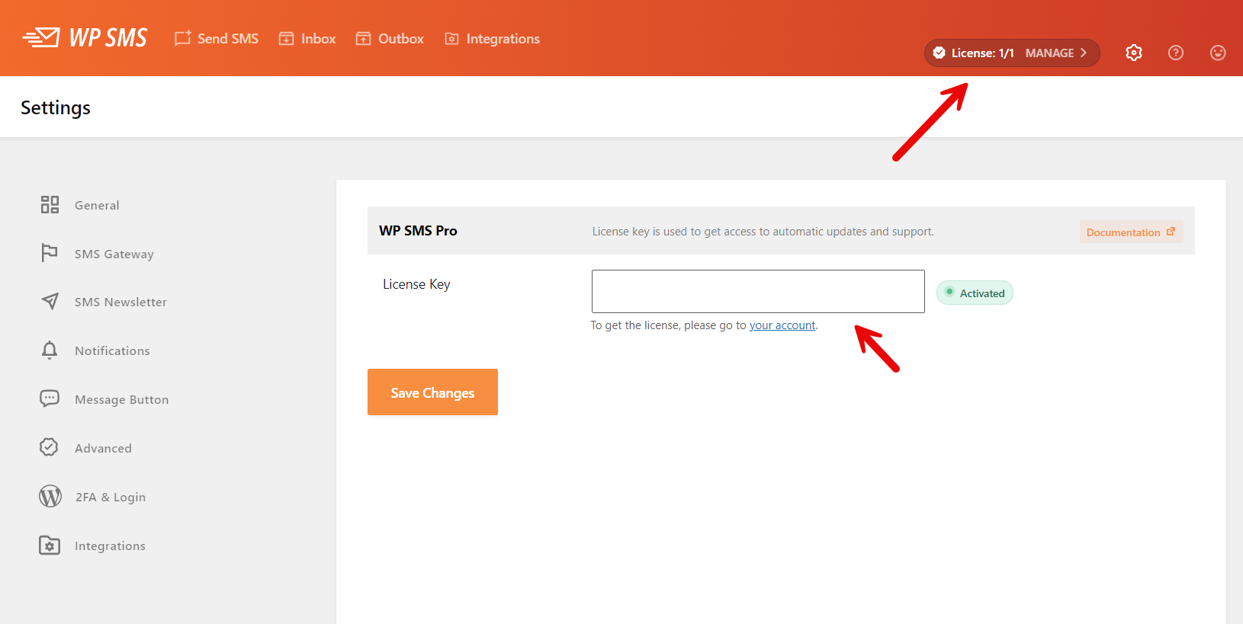Open Integrations in the top navigation

tap(493, 39)
